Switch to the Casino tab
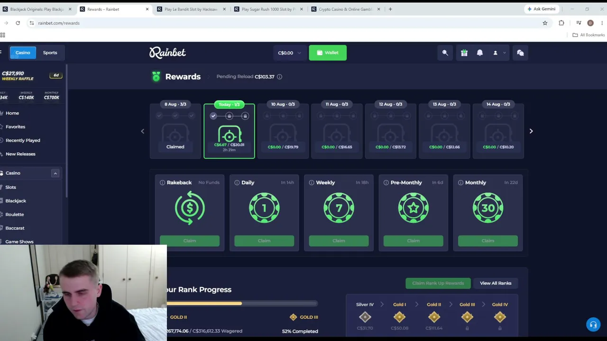This screenshot has height=341, width=607. pos(23,53)
